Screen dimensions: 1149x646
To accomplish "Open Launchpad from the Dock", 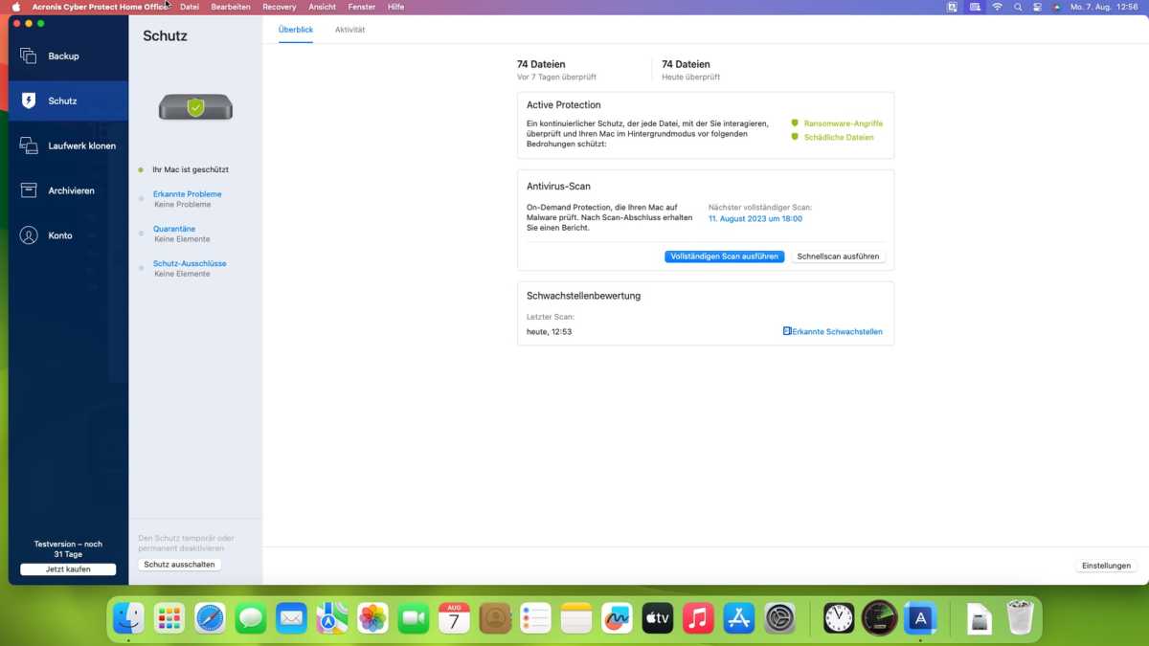I will point(169,618).
